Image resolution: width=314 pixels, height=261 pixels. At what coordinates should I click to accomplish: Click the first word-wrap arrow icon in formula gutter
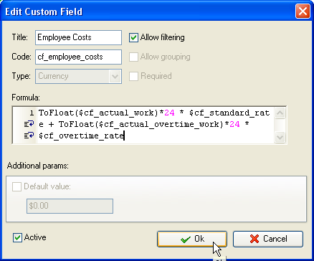(x=29, y=125)
